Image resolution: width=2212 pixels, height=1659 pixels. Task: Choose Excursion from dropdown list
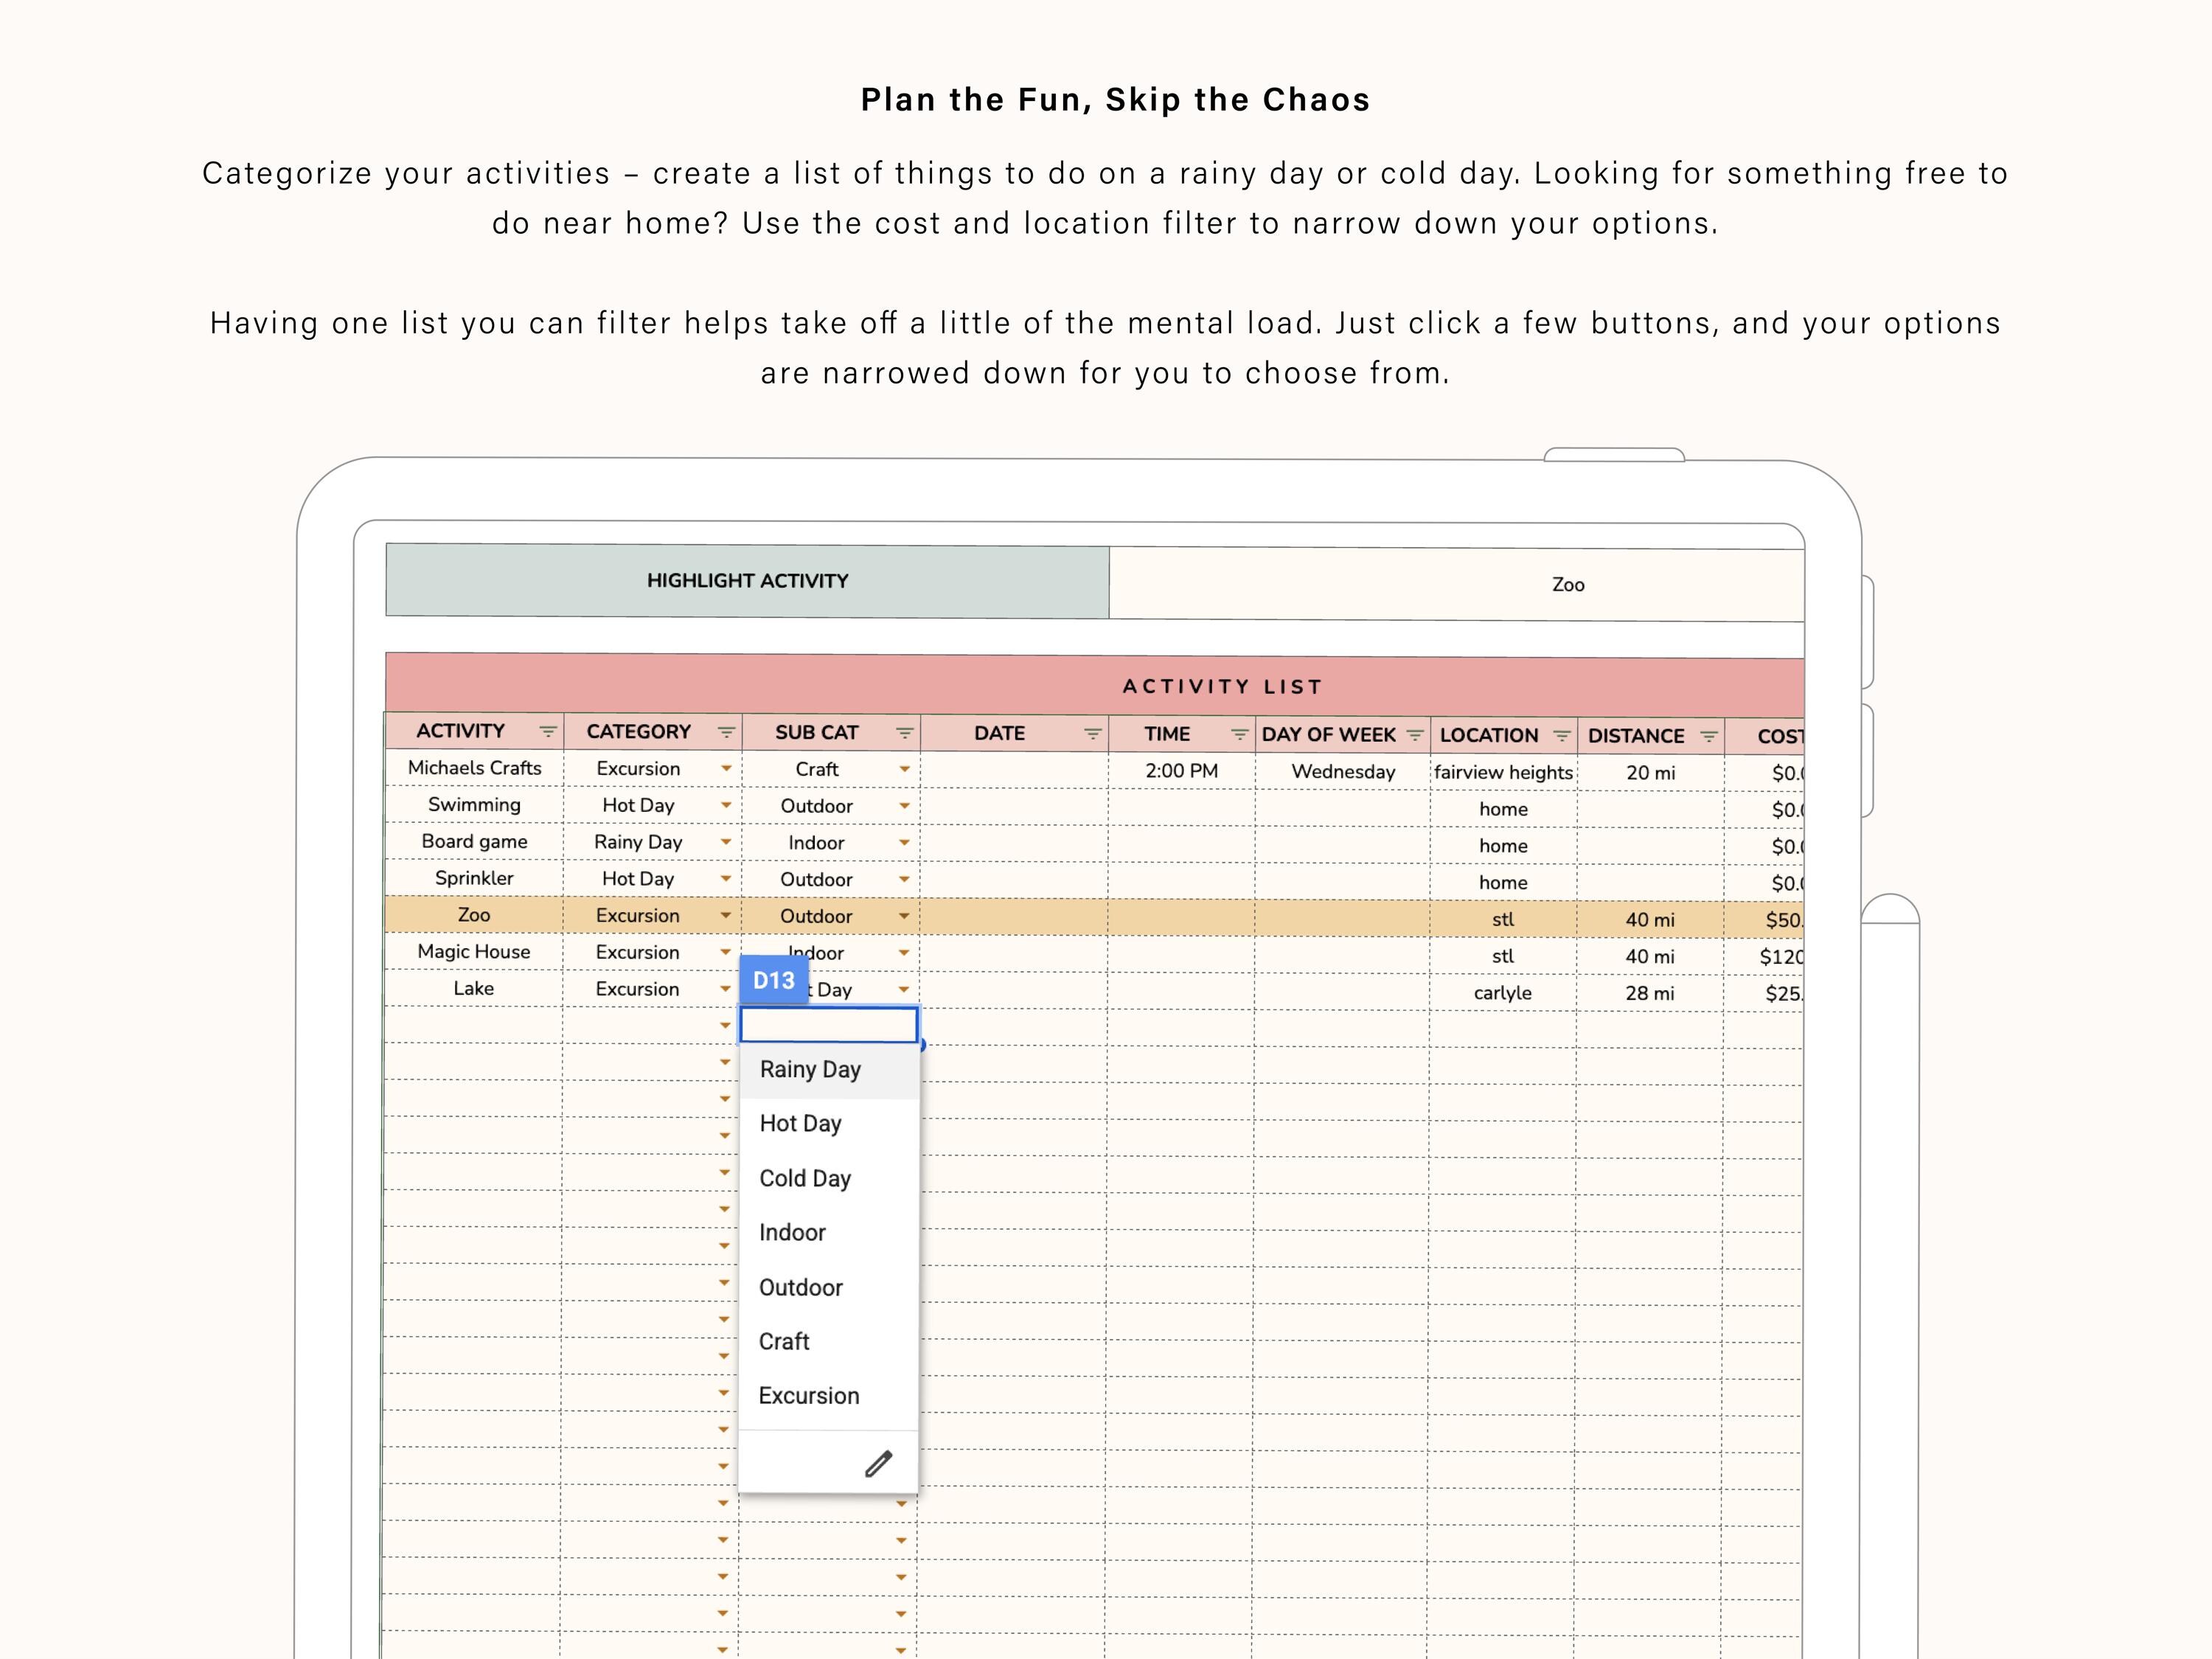coord(828,1396)
